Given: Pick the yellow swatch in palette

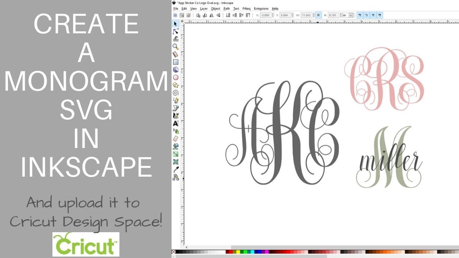Looking at the screenshot, I should [238, 252].
